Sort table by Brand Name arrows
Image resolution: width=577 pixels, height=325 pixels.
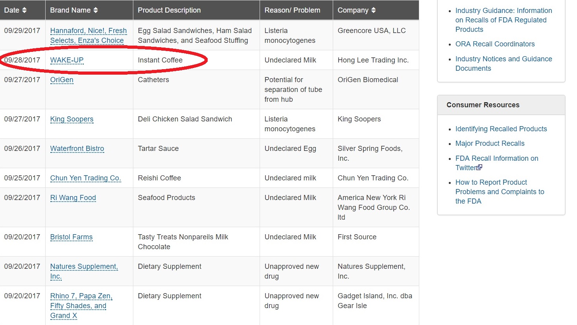tap(96, 10)
